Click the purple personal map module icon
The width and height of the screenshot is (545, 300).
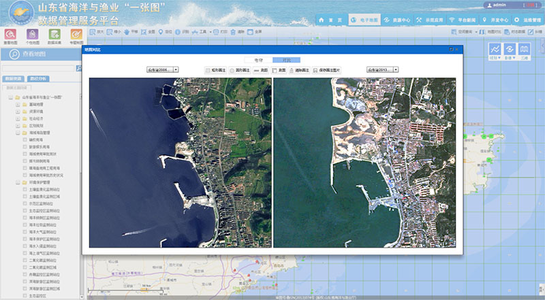pos(32,35)
